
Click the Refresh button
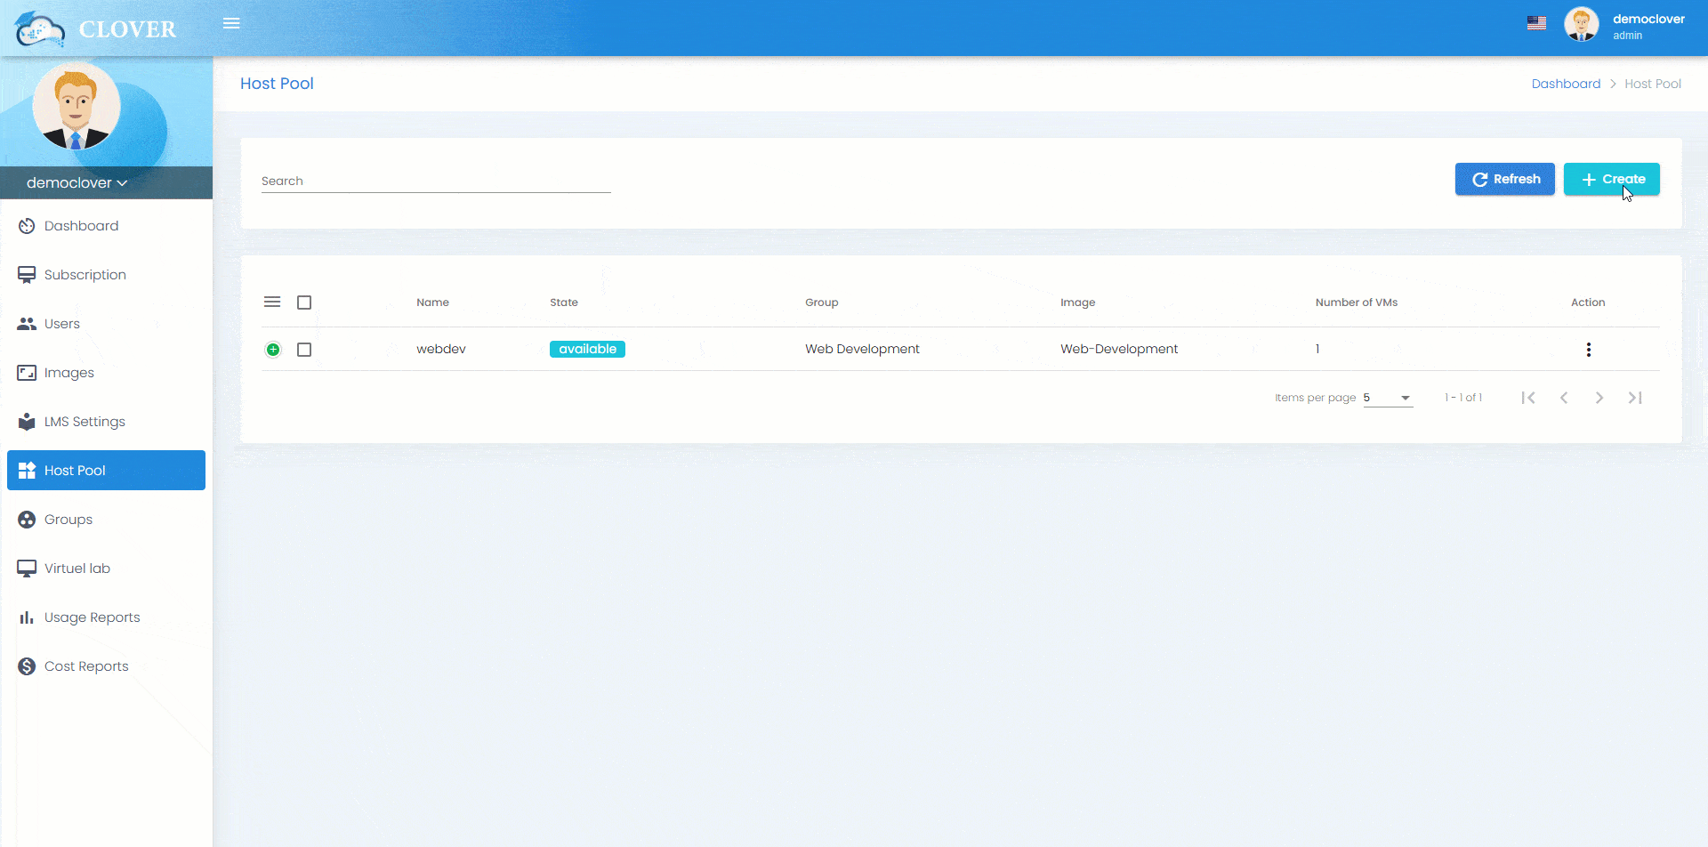click(1504, 179)
